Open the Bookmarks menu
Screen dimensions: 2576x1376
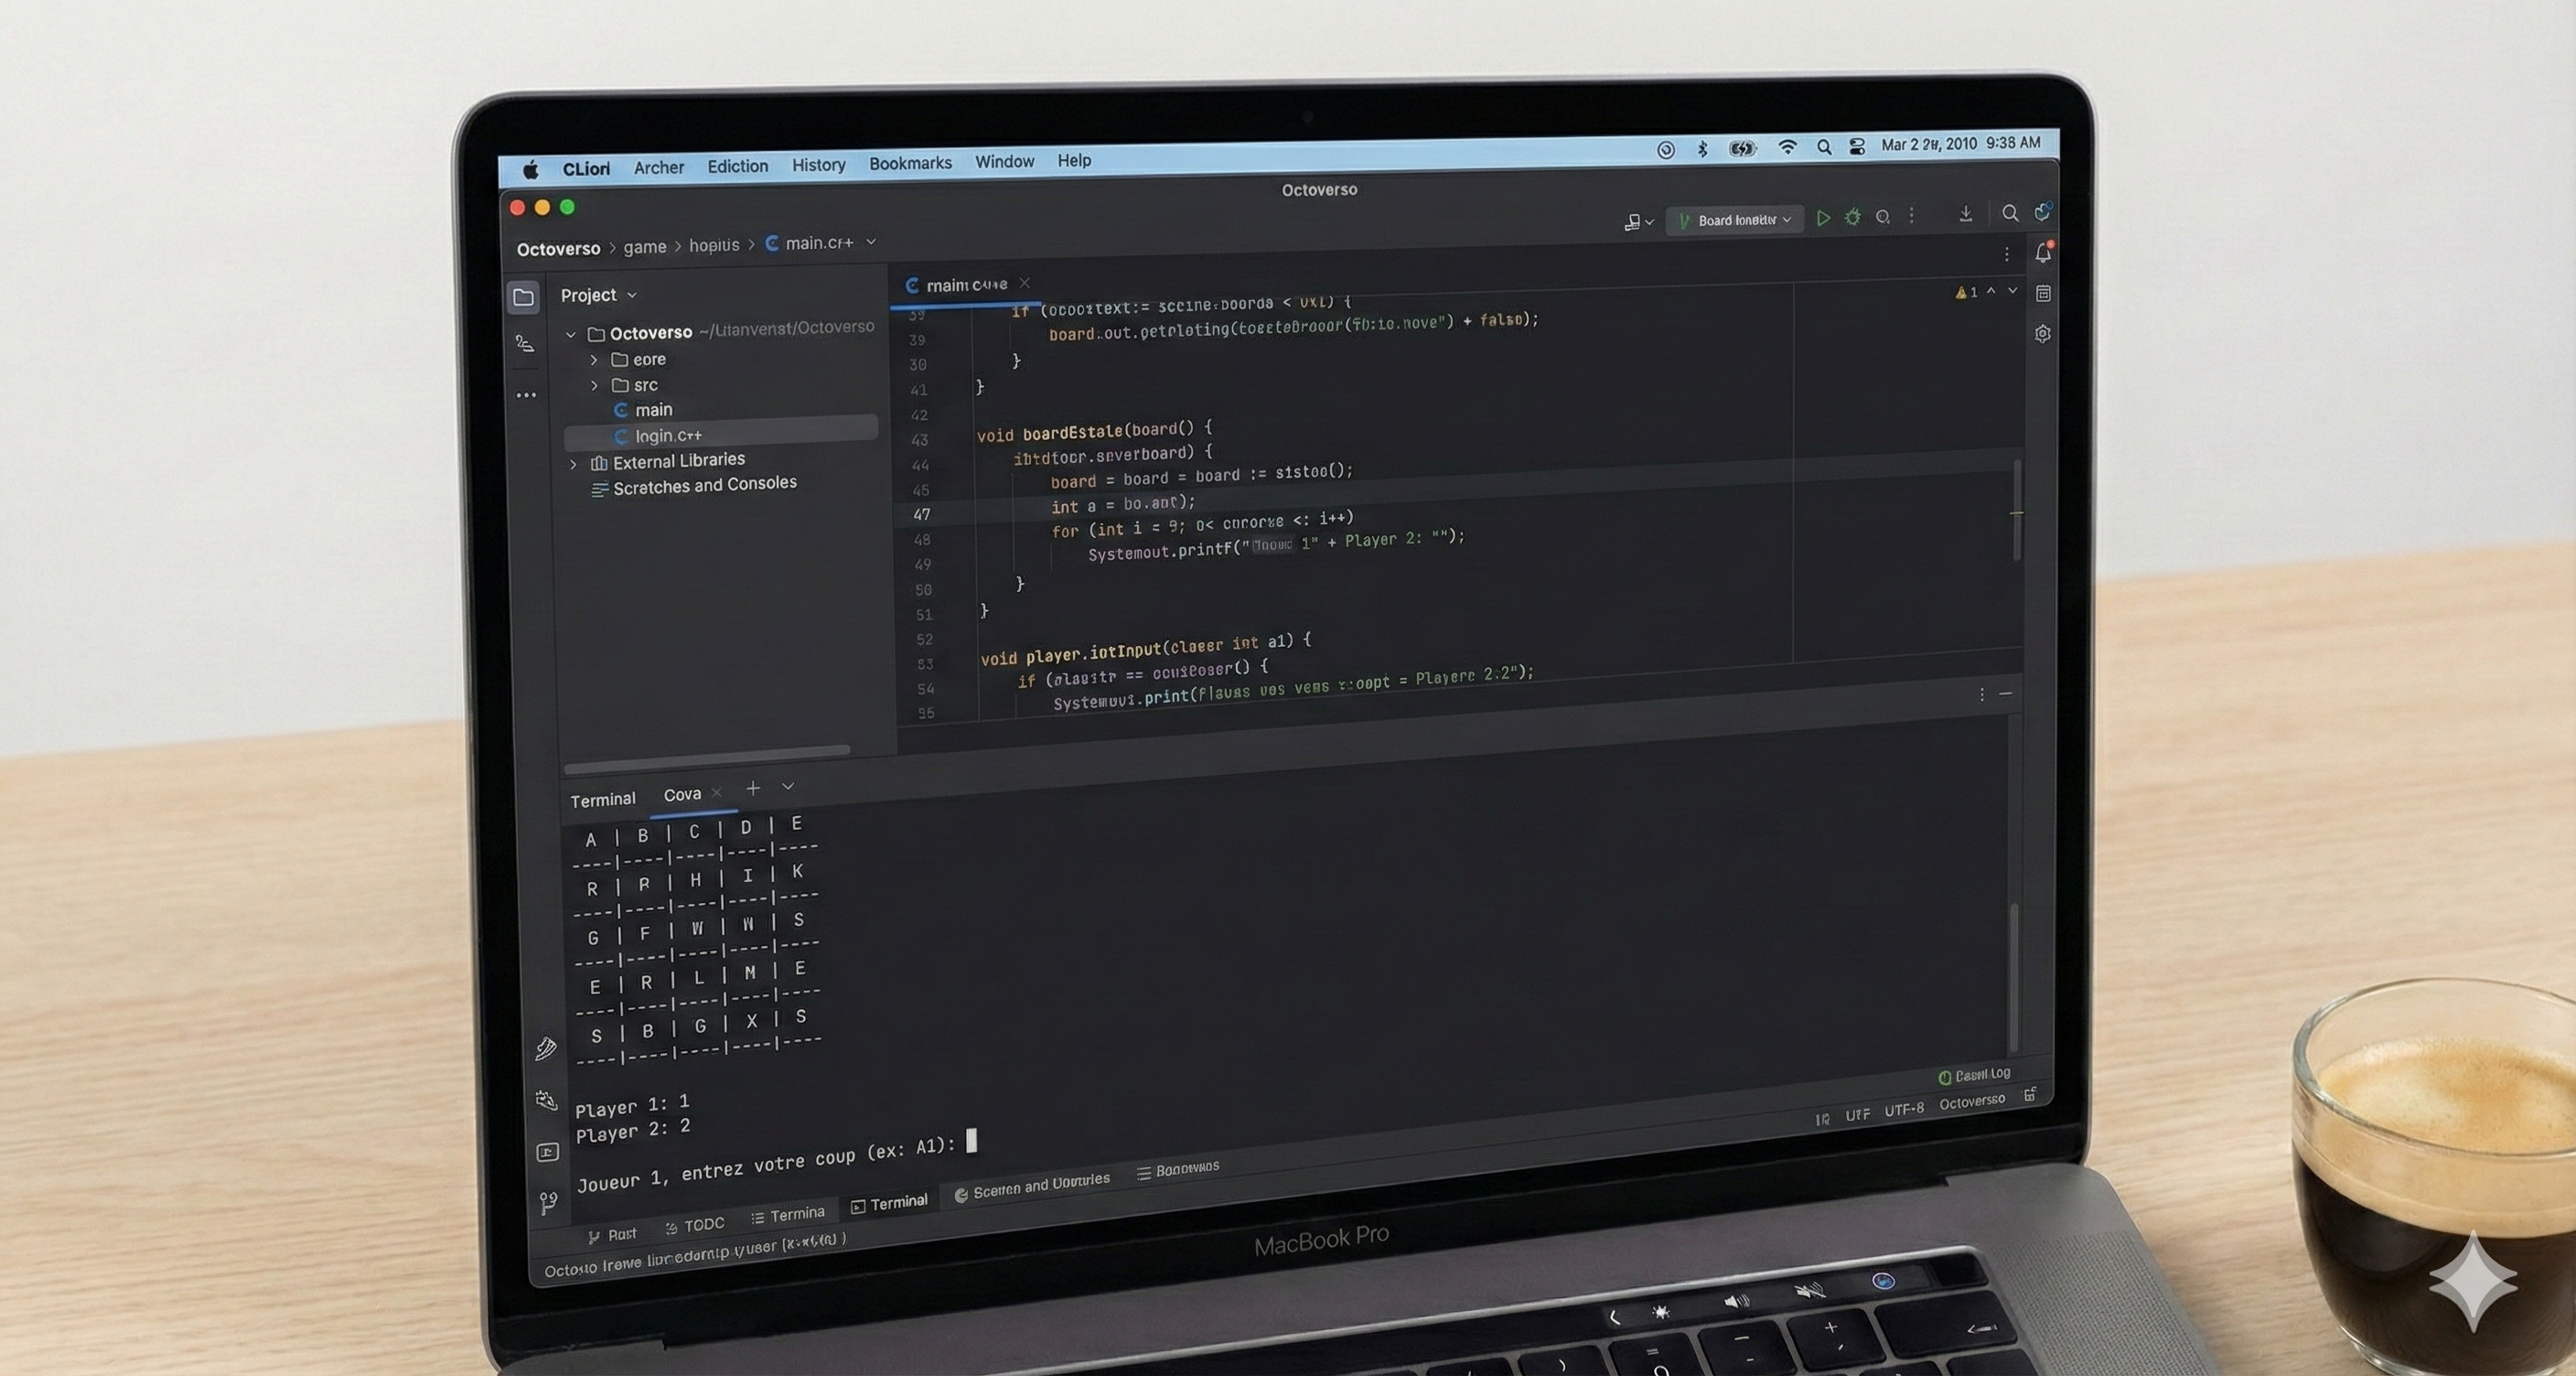point(910,163)
